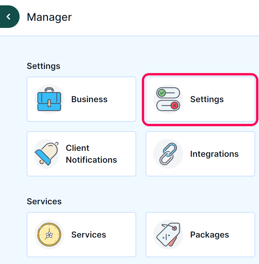Click the back arrow chevron button
The width and height of the screenshot is (259, 264).
coord(9,17)
